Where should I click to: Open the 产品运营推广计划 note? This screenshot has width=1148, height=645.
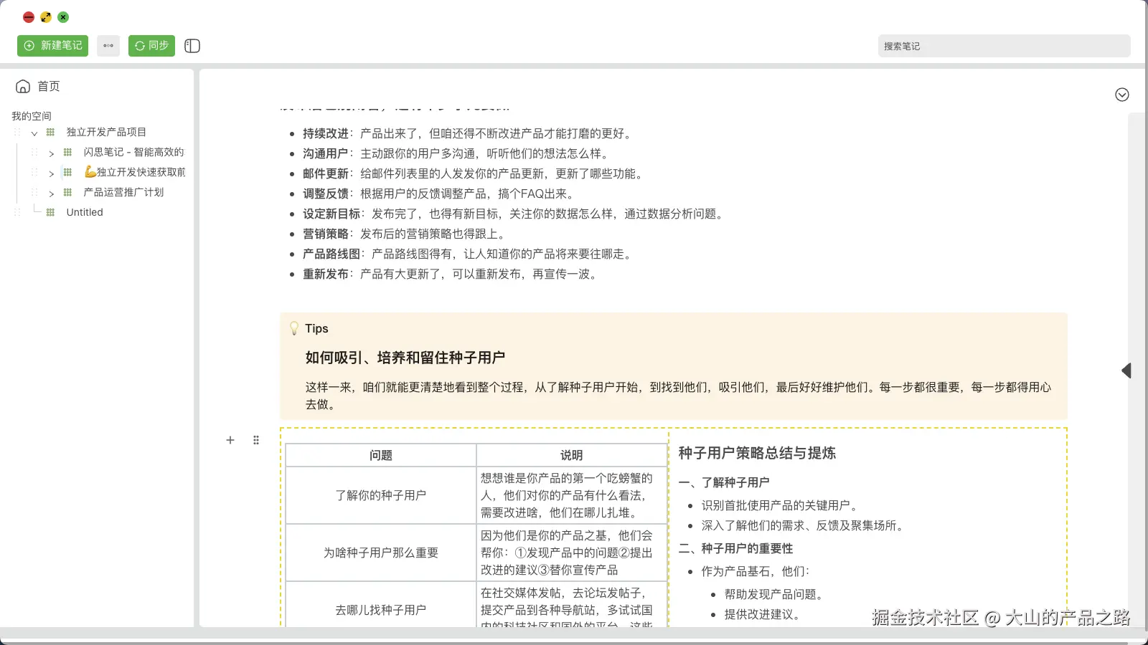(x=123, y=192)
